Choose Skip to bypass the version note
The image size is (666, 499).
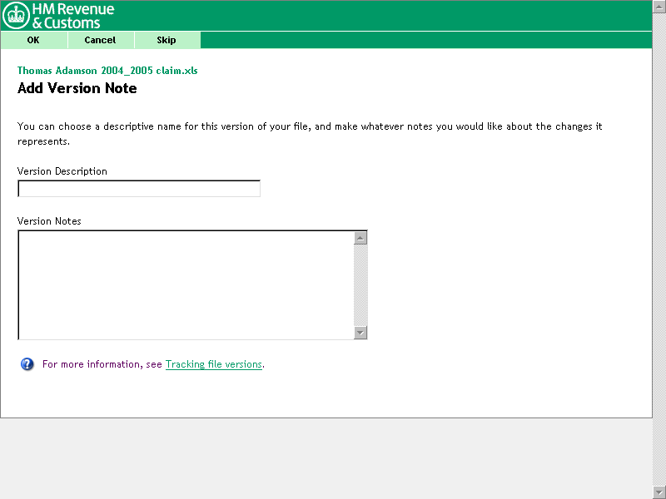coord(166,40)
